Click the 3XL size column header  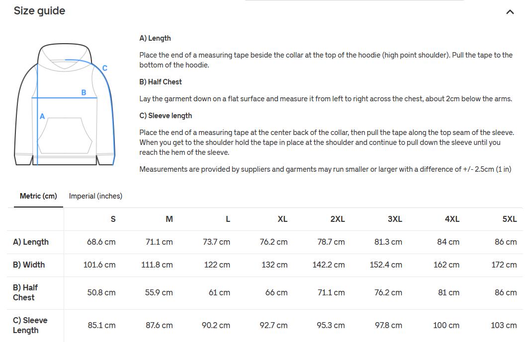point(395,219)
